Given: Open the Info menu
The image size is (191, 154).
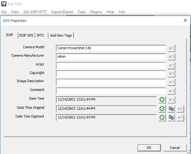Looking at the screenshot, I should coord(122,12).
